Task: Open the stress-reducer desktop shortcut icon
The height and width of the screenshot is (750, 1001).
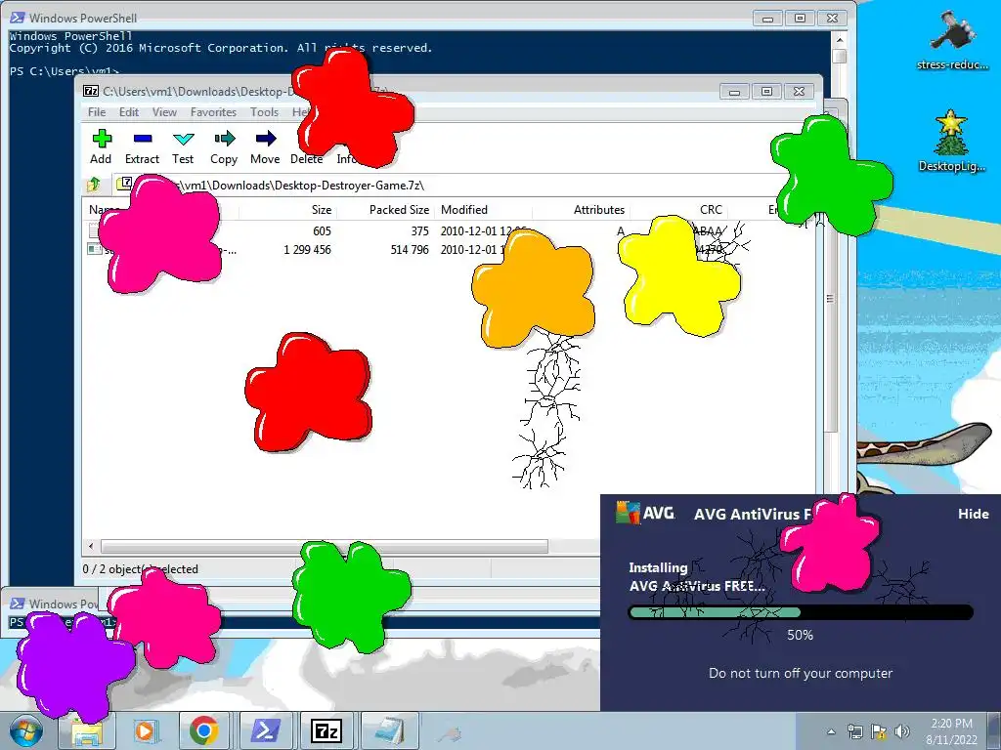Action: pyautogui.click(x=952, y=39)
